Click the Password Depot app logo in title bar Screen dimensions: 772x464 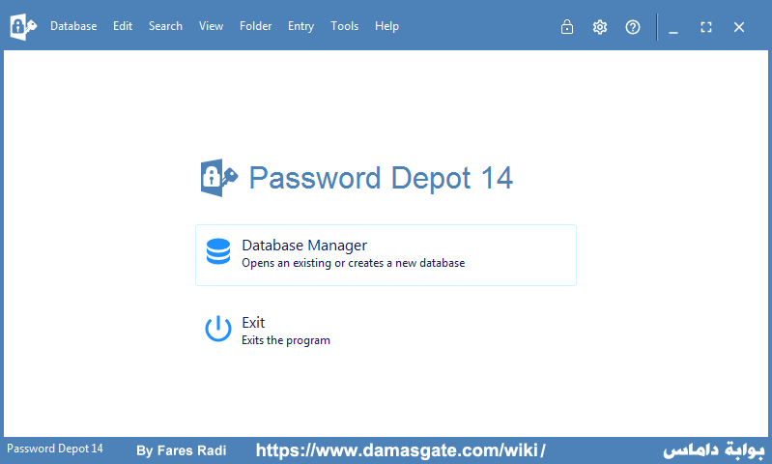click(x=23, y=27)
